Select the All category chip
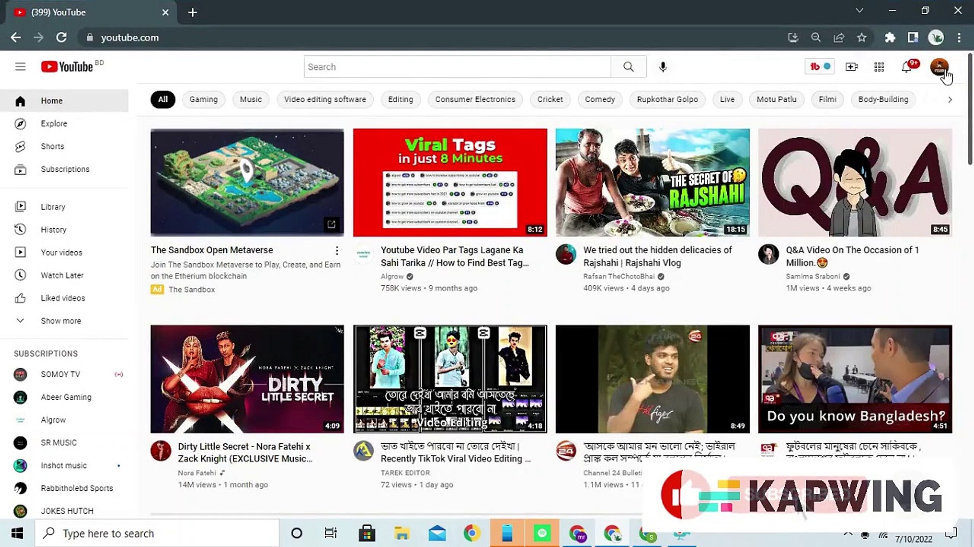The width and height of the screenshot is (974, 547). [x=162, y=99]
